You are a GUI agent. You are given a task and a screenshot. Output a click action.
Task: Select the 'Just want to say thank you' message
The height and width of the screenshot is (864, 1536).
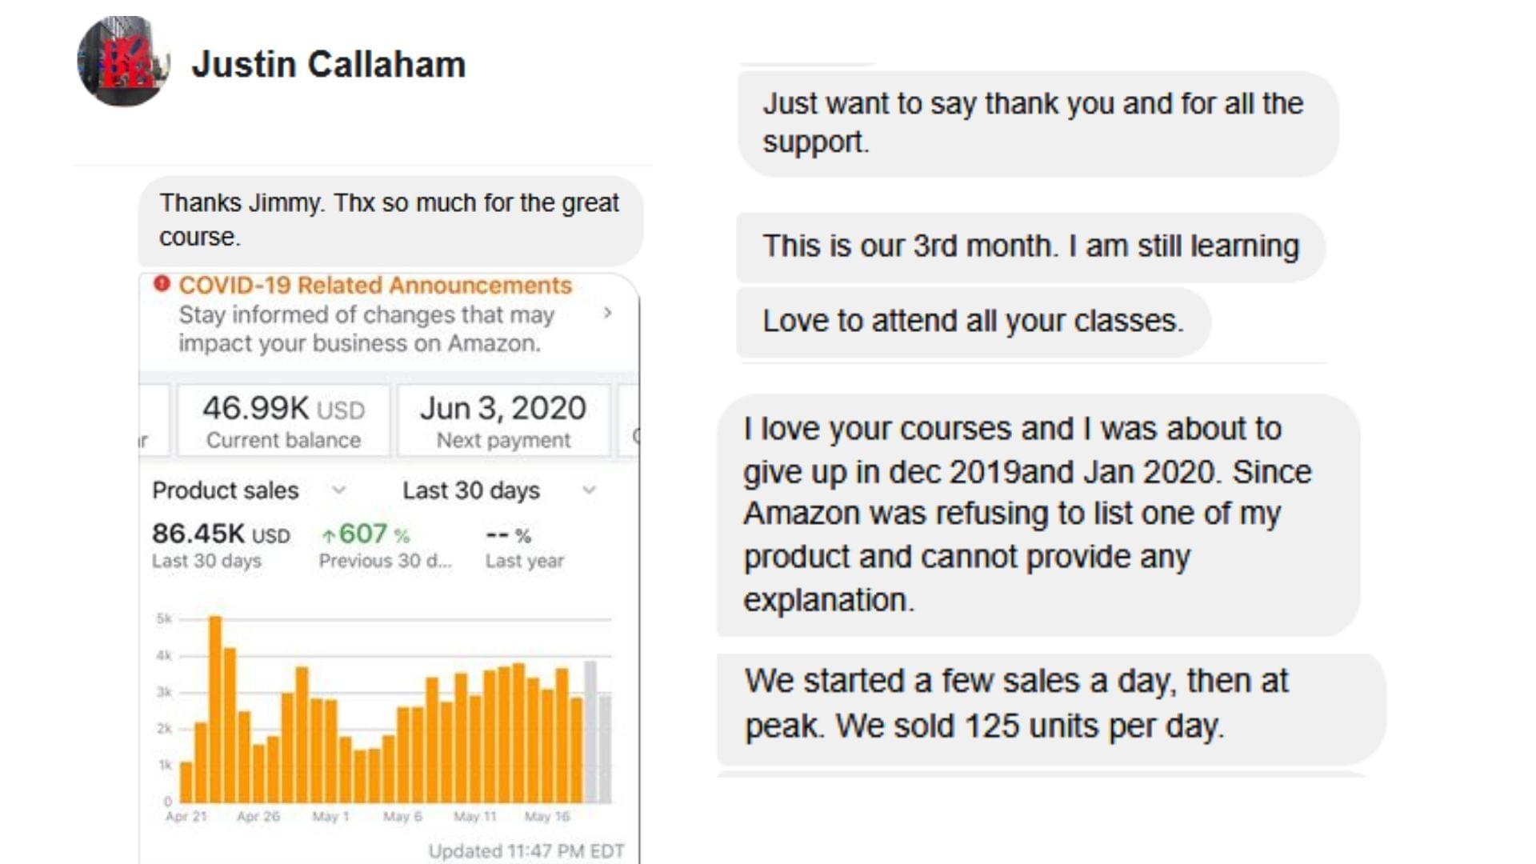(x=1038, y=123)
